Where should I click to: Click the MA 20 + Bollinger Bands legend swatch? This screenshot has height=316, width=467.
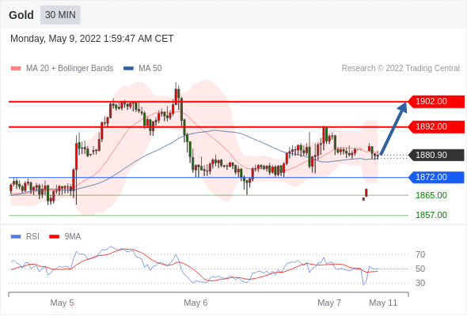pos(16,69)
